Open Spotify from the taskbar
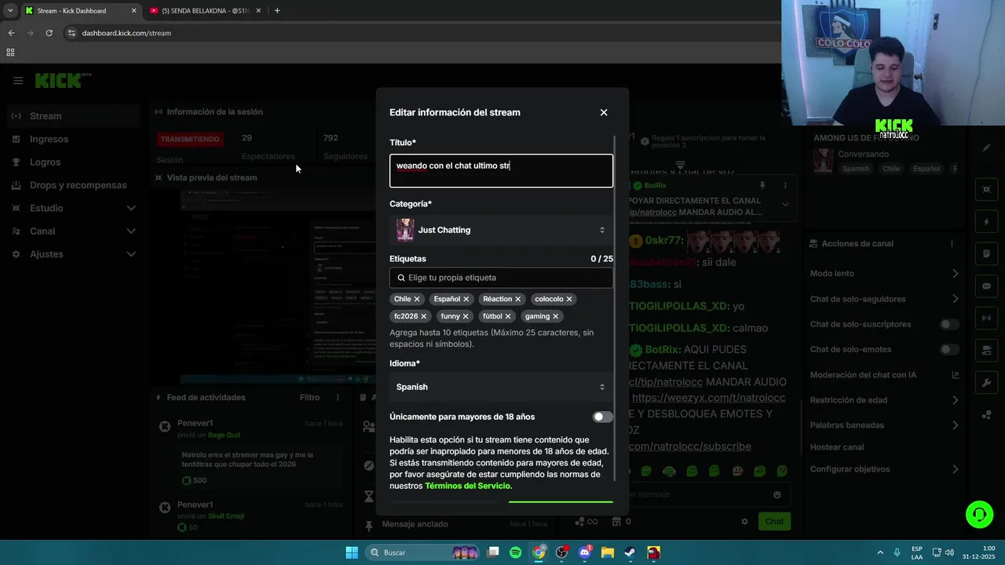Viewport: 1005px width, 565px height. [x=516, y=552]
